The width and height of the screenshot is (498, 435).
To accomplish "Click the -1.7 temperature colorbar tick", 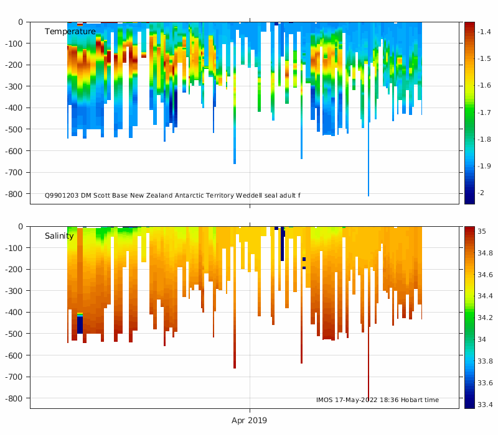I will [484, 112].
